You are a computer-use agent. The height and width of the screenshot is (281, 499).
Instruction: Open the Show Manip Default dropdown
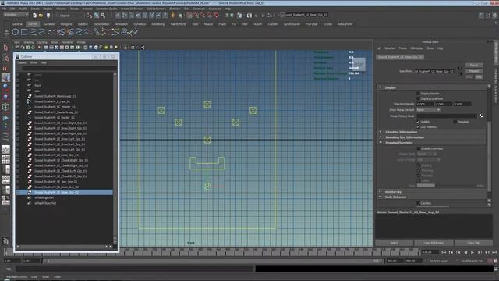point(428,110)
